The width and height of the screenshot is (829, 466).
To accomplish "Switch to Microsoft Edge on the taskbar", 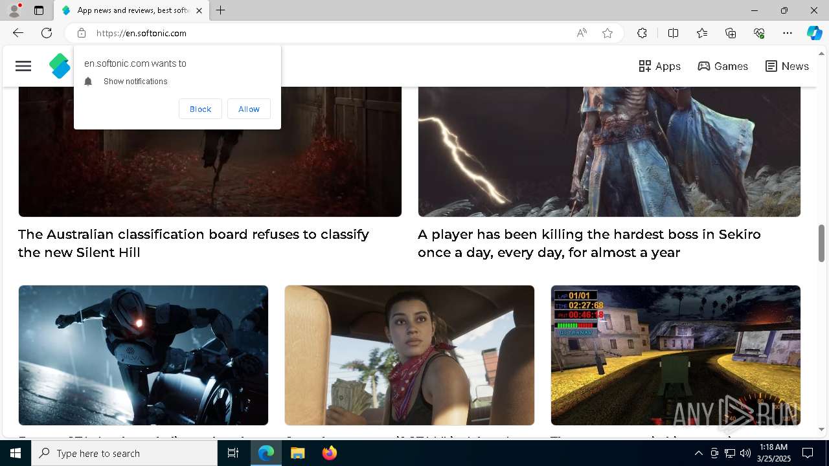I will tap(266, 453).
